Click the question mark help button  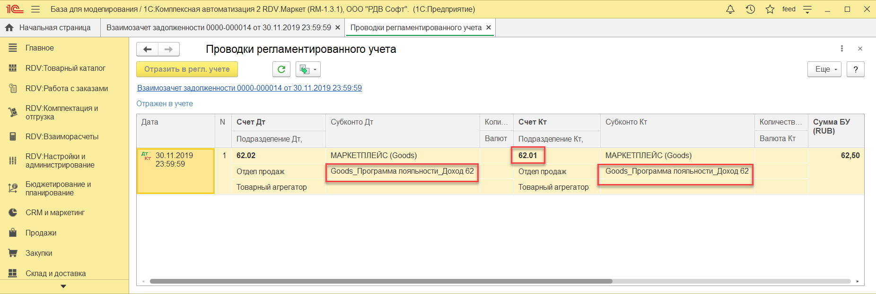click(855, 69)
